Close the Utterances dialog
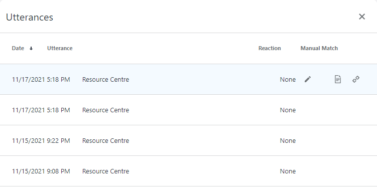Viewport: 377px width, 195px height. tap(362, 17)
